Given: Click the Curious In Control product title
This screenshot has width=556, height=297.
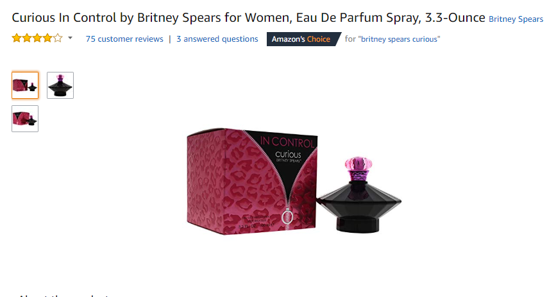Looking at the screenshot, I should point(248,17).
